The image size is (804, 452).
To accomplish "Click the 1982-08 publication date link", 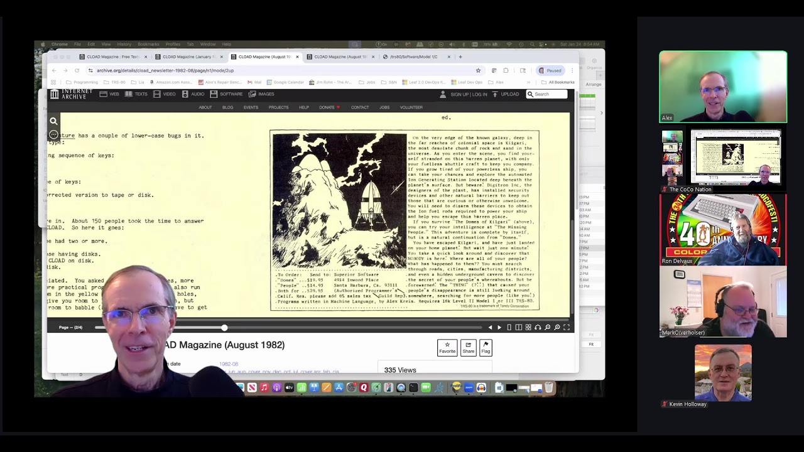I will pyautogui.click(x=229, y=364).
